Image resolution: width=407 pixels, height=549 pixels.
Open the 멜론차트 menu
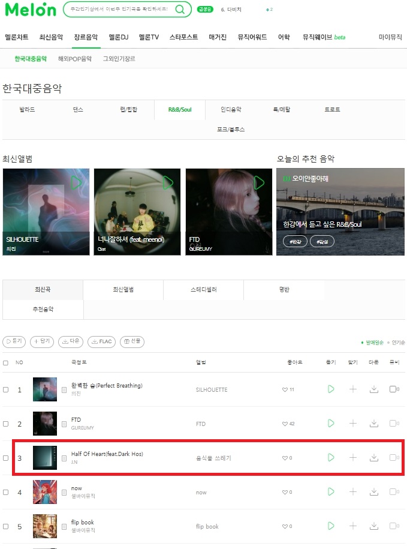[16, 37]
